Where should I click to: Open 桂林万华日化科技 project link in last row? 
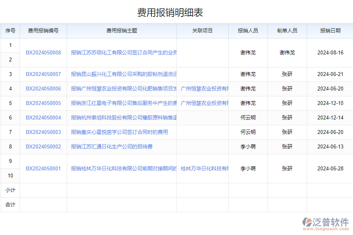(204, 168)
